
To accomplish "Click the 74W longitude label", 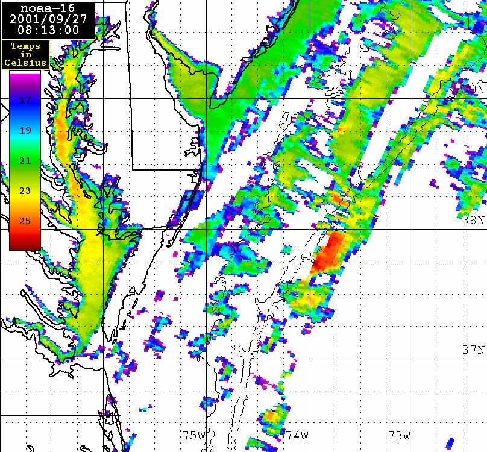I will 297,435.
